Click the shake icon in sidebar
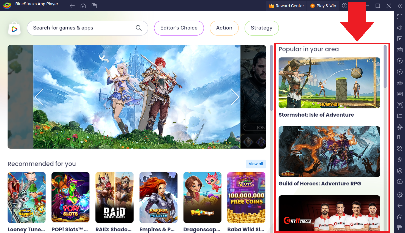This screenshot has height=233, width=405. (400, 72)
